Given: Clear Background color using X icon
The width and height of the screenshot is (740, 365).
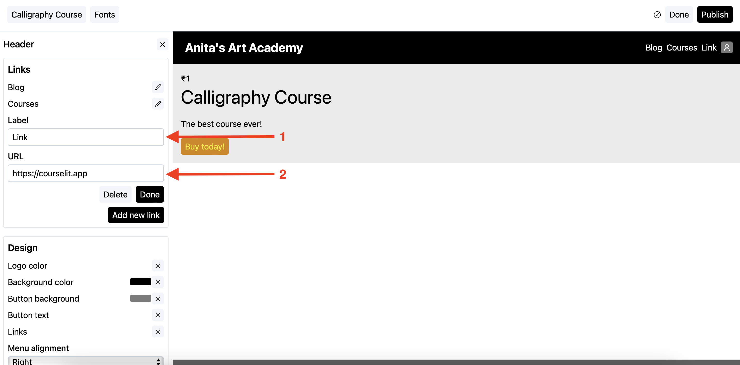Looking at the screenshot, I should (x=158, y=282).
